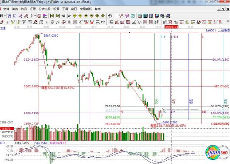Select the percent retracement drawing tool
Viewport: 230px width, 164px height.
[x=176, y=22]
